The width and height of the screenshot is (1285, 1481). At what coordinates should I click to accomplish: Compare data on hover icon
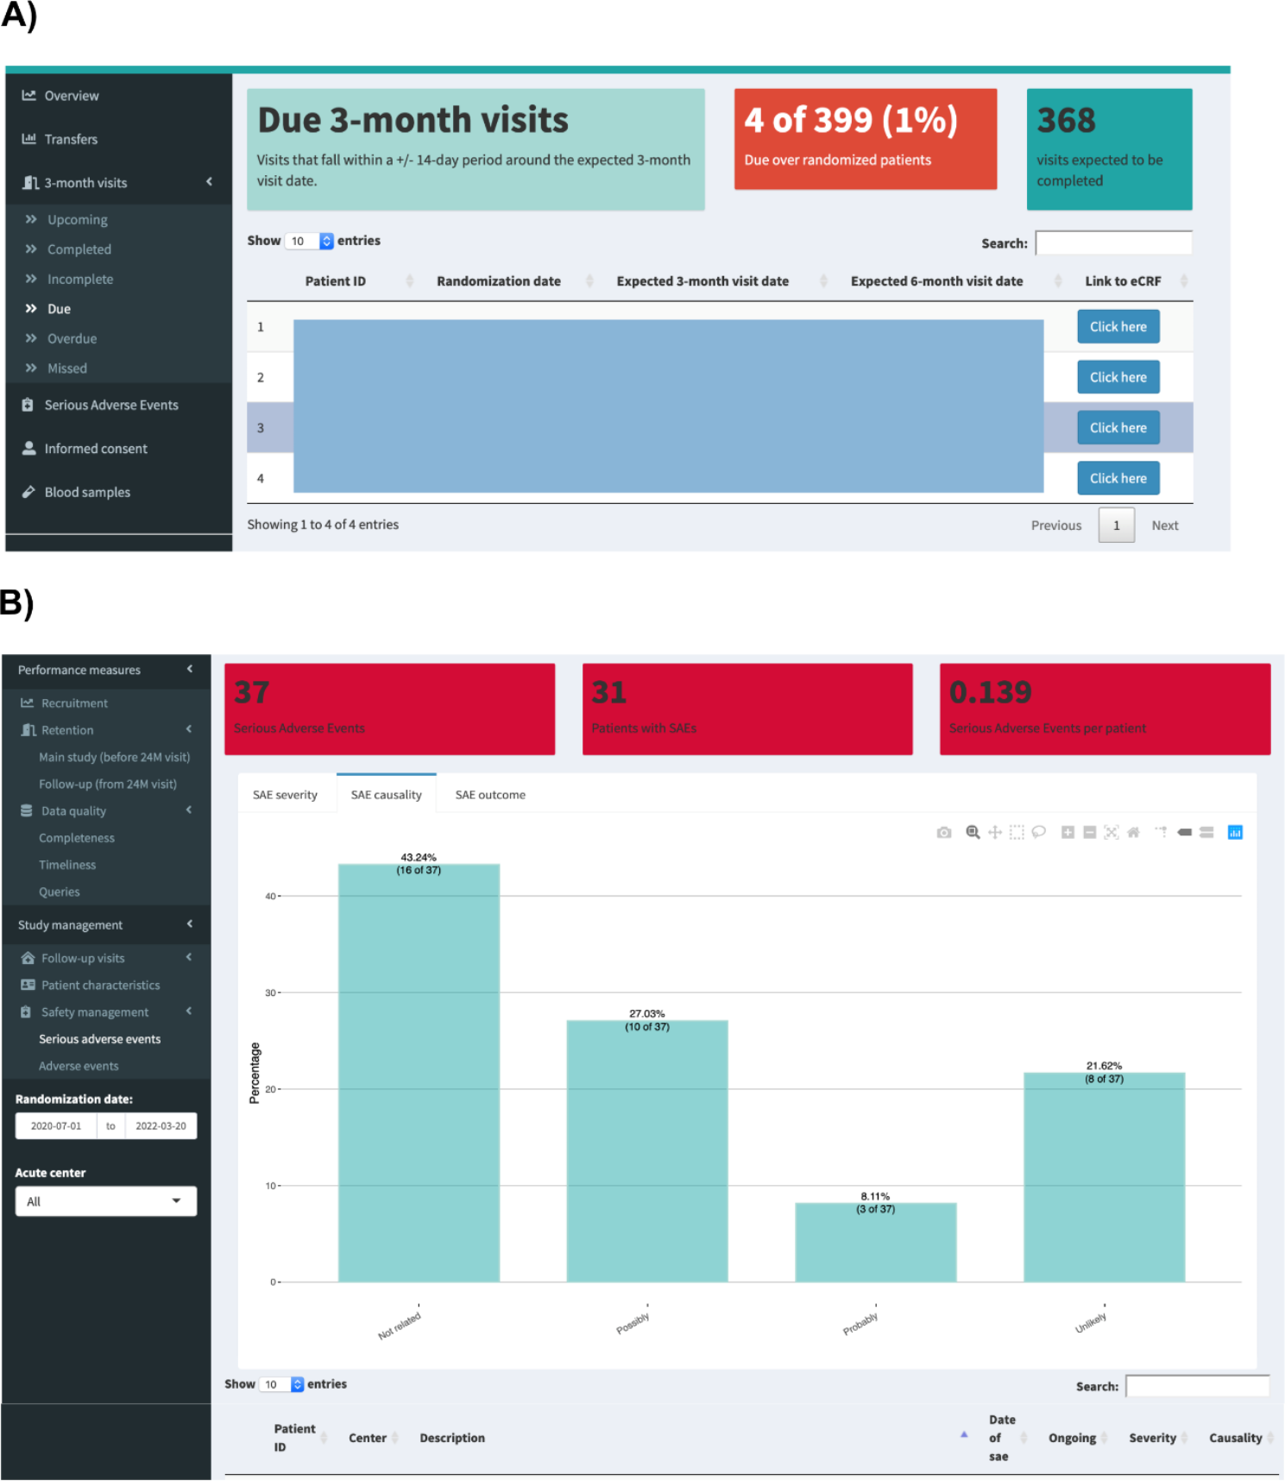tap(1206, 832)
